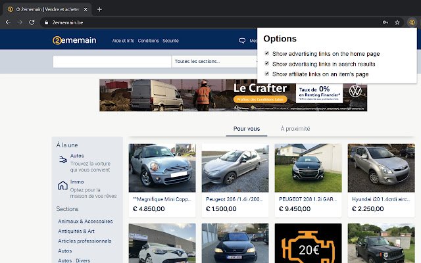Select the 2ememain browser tab
The width and height of the screenshot is (421, 263).
[47, 9]
